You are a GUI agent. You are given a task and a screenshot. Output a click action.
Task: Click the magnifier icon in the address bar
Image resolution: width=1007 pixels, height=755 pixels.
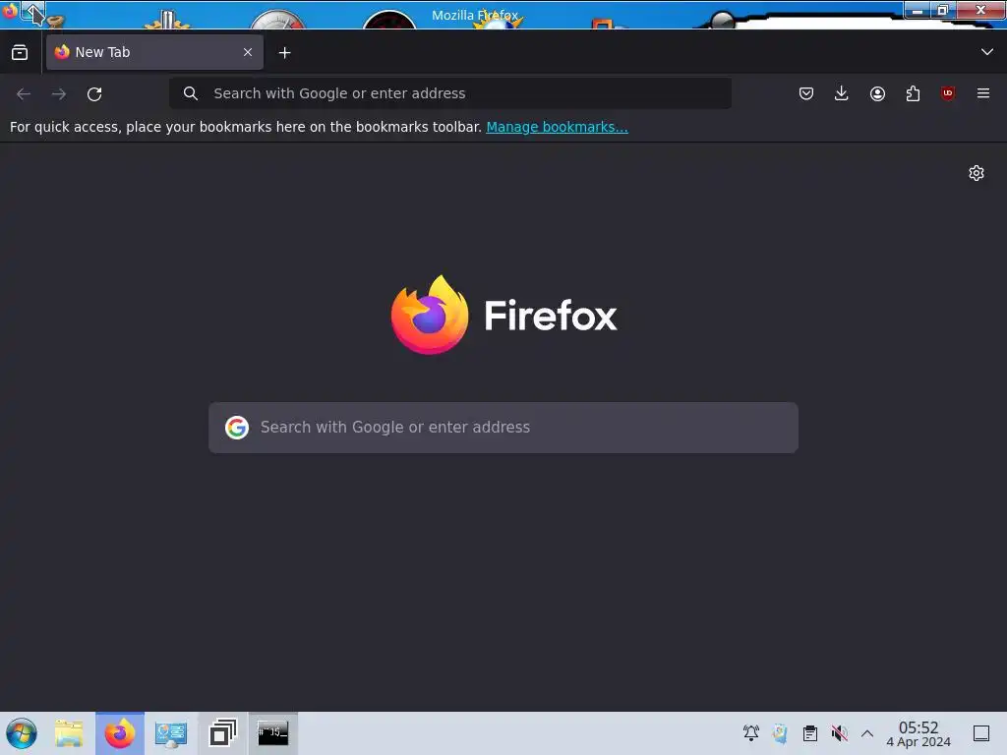tap(190, 93)
